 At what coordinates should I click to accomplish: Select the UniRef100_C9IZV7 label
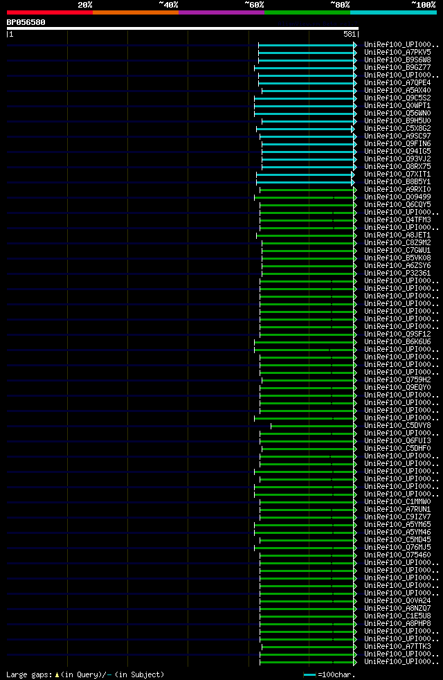tap(397, 517)
